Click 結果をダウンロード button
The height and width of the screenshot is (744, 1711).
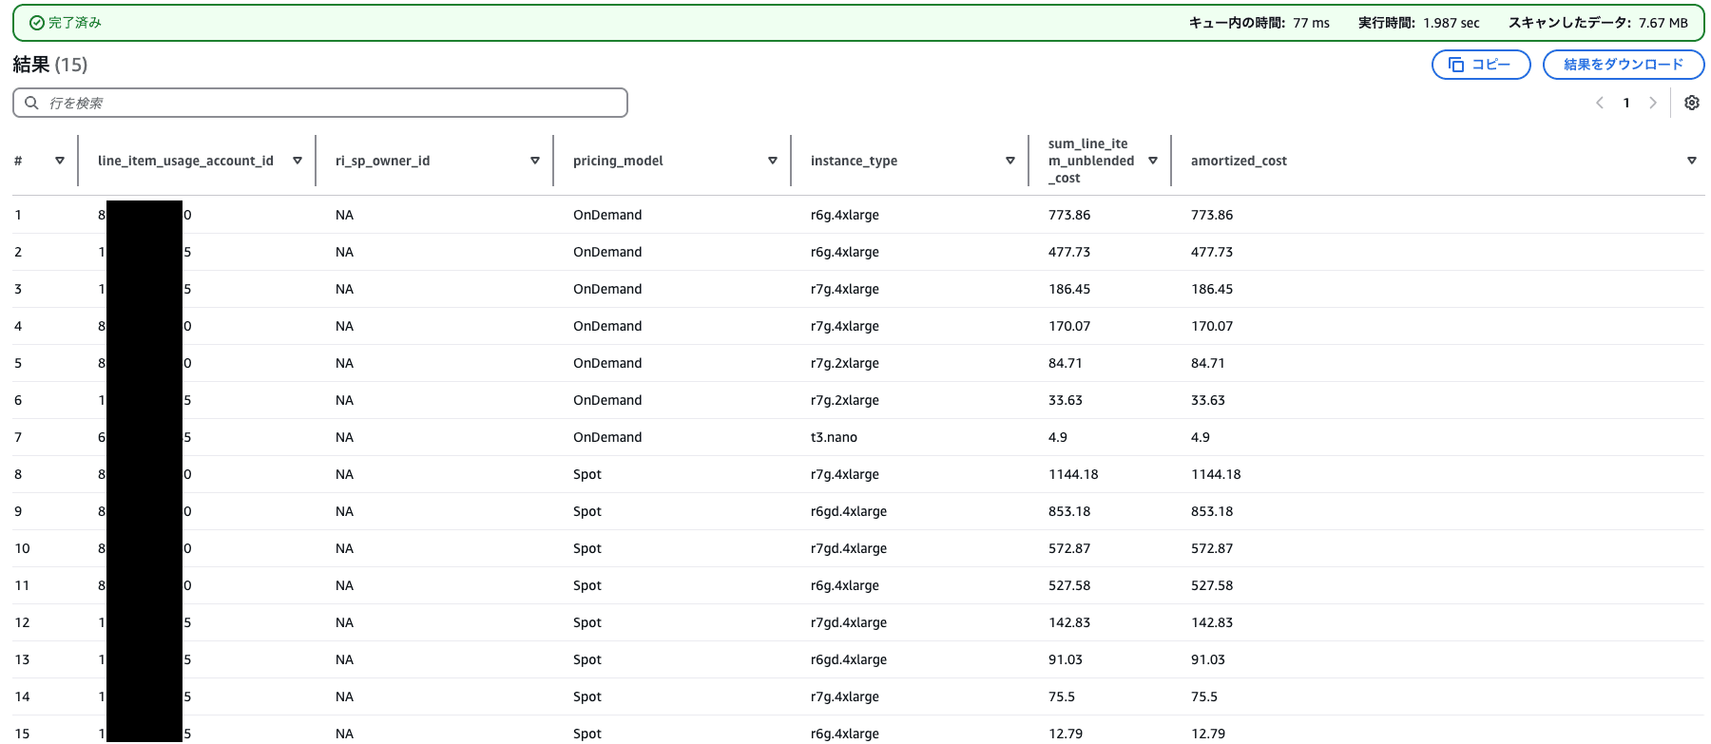tap(1624, 65)
